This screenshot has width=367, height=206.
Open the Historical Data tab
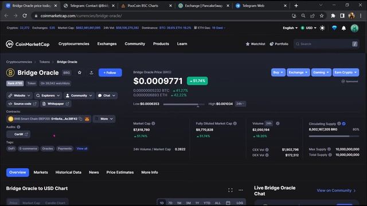coord(68,172)
